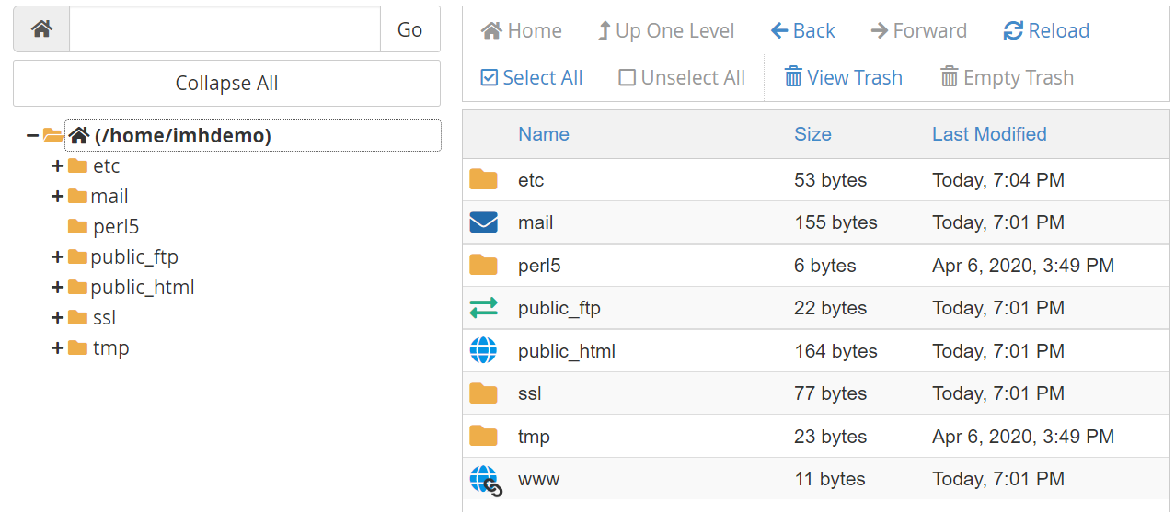
Task: Sort files by Last Modified column
Action: tap(989, 134)
